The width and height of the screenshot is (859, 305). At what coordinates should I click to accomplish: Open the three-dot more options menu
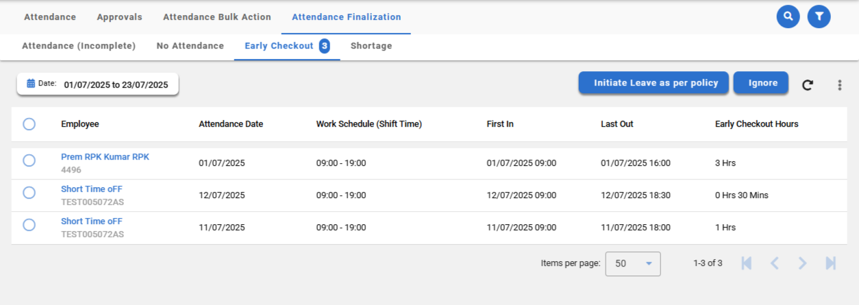(839, 85)
